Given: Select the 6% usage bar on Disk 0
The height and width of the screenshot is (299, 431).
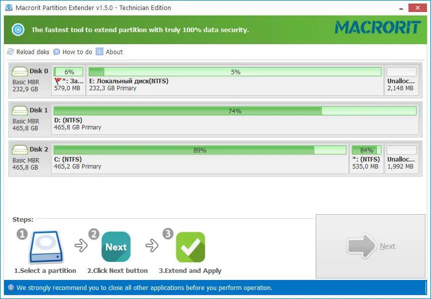Looking at the screenshot, I should click(69, 72).
